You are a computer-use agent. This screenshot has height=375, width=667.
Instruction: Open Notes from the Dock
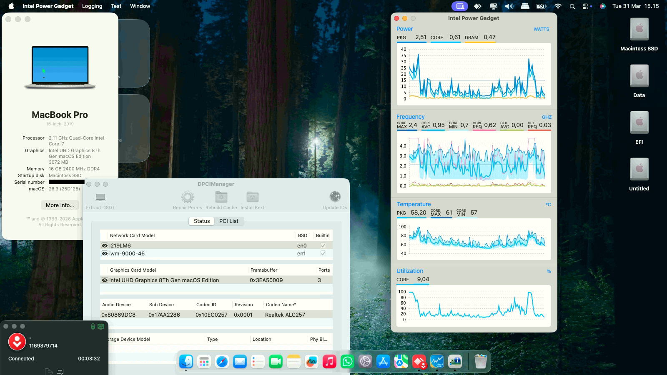pos(293,362)
